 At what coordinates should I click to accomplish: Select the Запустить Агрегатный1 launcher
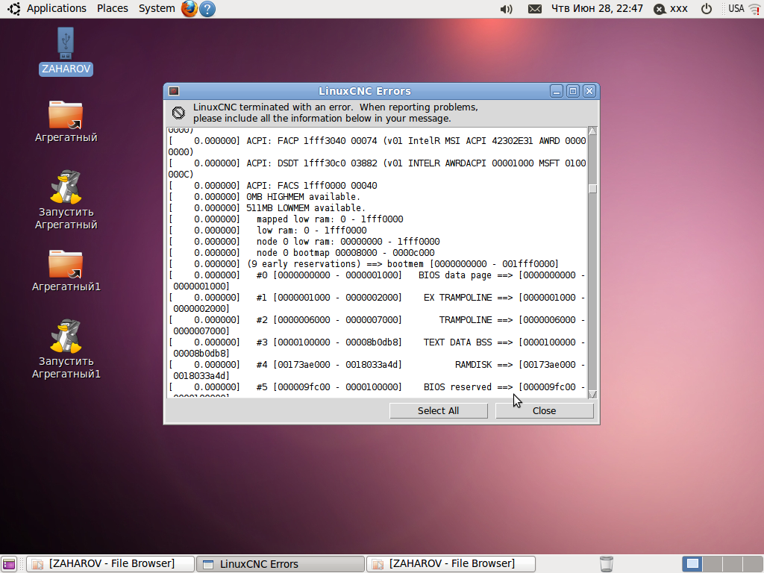(x=66, y=349)
